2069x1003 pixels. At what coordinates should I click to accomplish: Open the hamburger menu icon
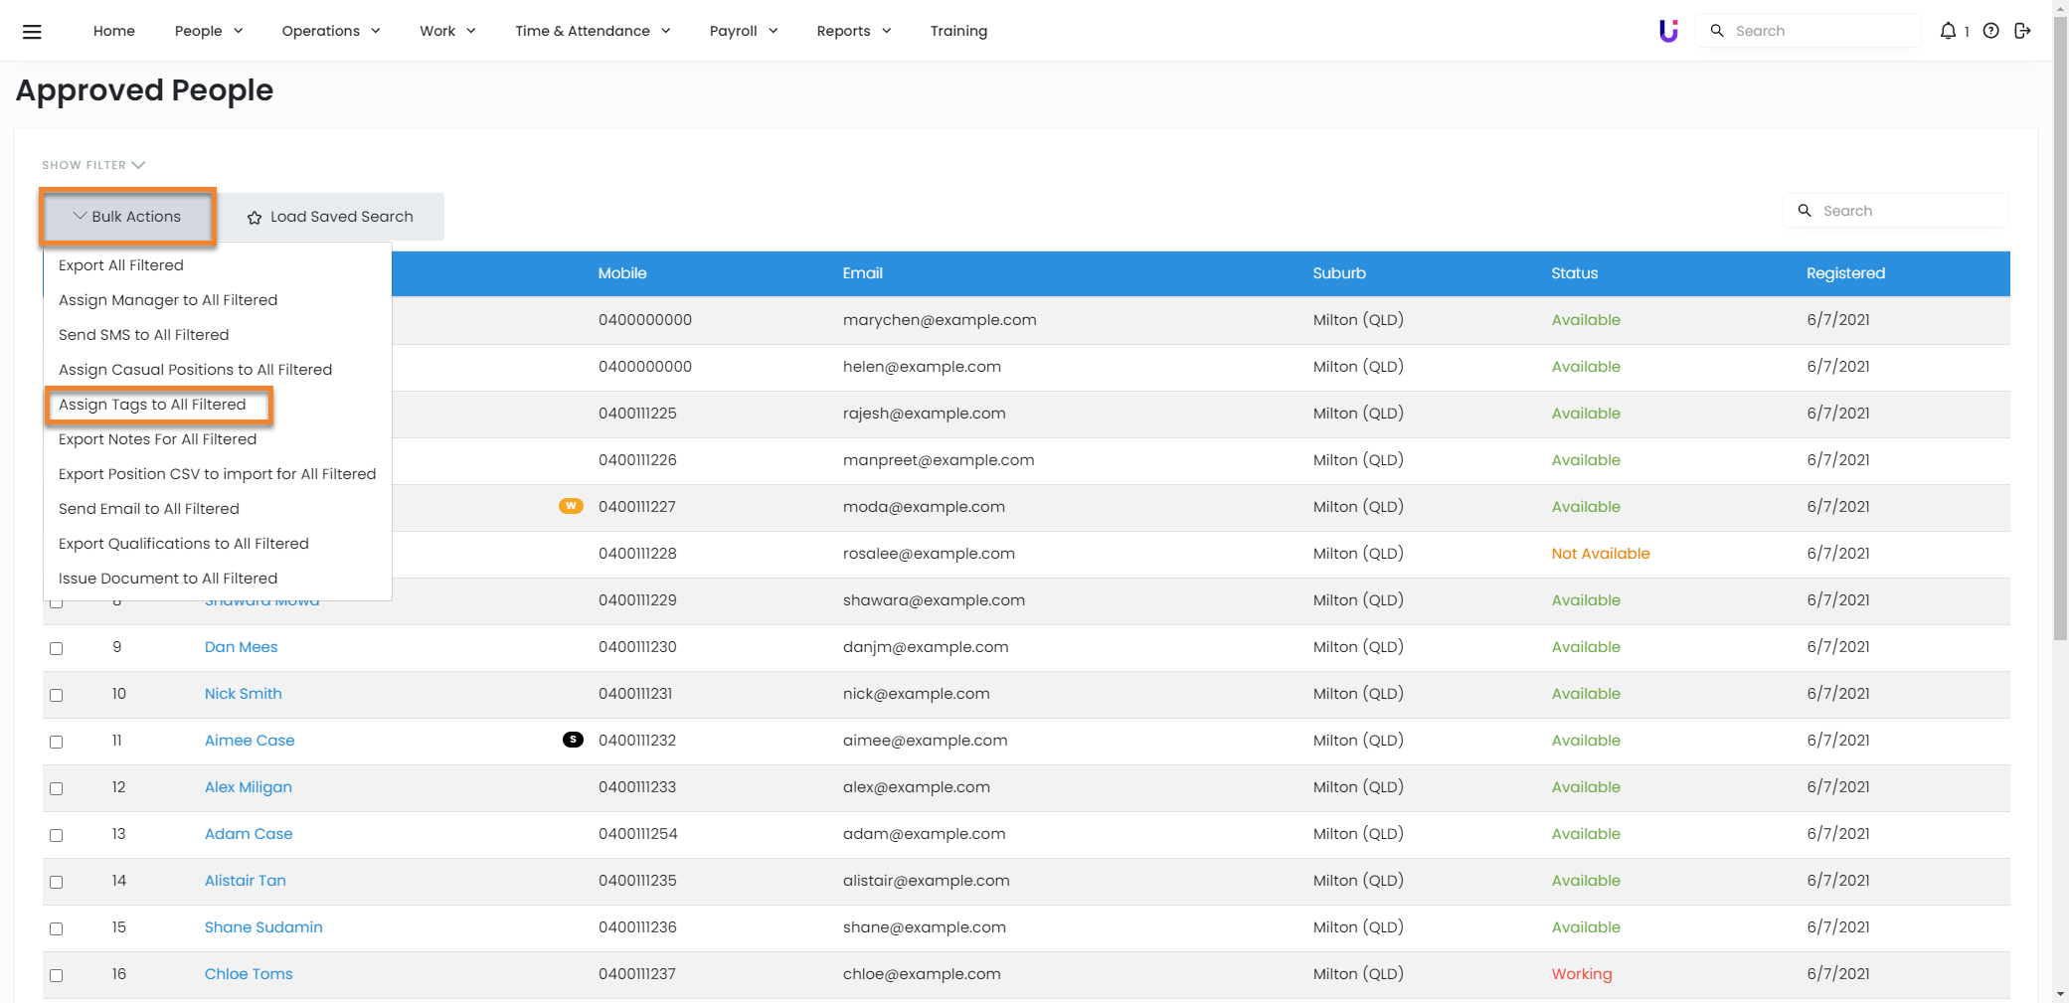click(32, 32)
